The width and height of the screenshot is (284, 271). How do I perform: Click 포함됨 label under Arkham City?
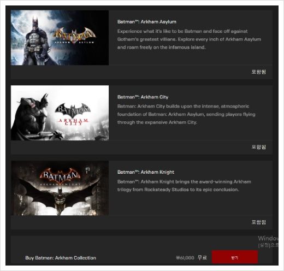pos(258,147)
